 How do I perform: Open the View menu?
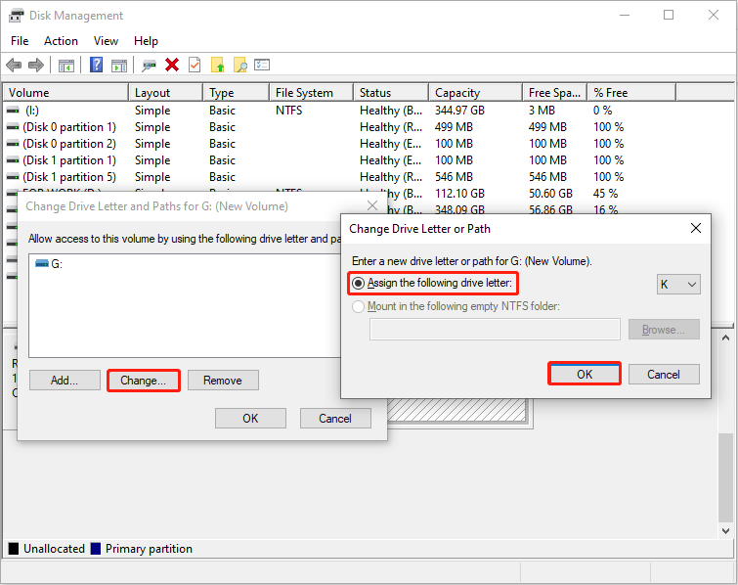[x=106, y=41]
